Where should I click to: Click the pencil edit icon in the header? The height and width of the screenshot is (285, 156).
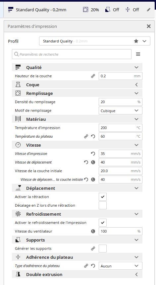(149, 10)
